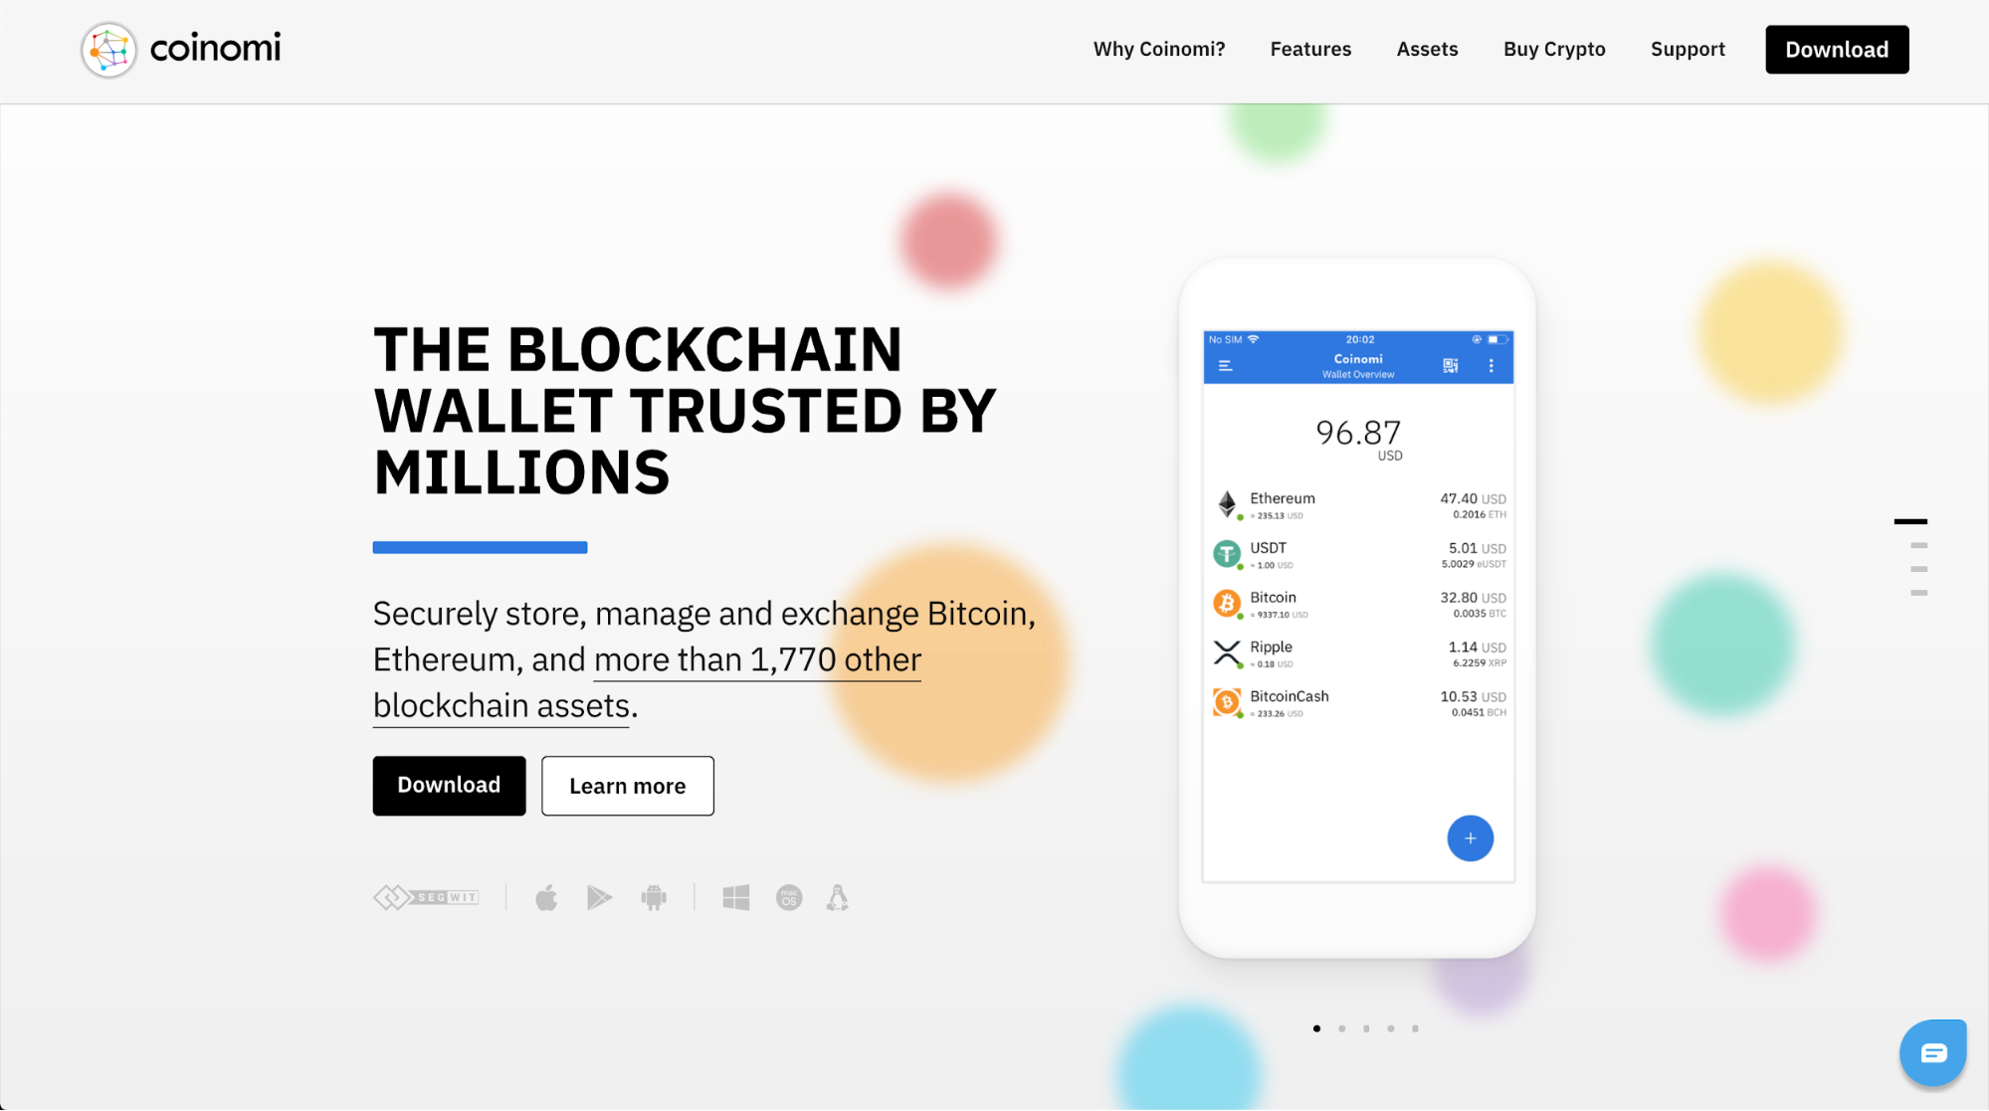
Task: Expand the Features menu item
Action: click(x=1310, y=49)
